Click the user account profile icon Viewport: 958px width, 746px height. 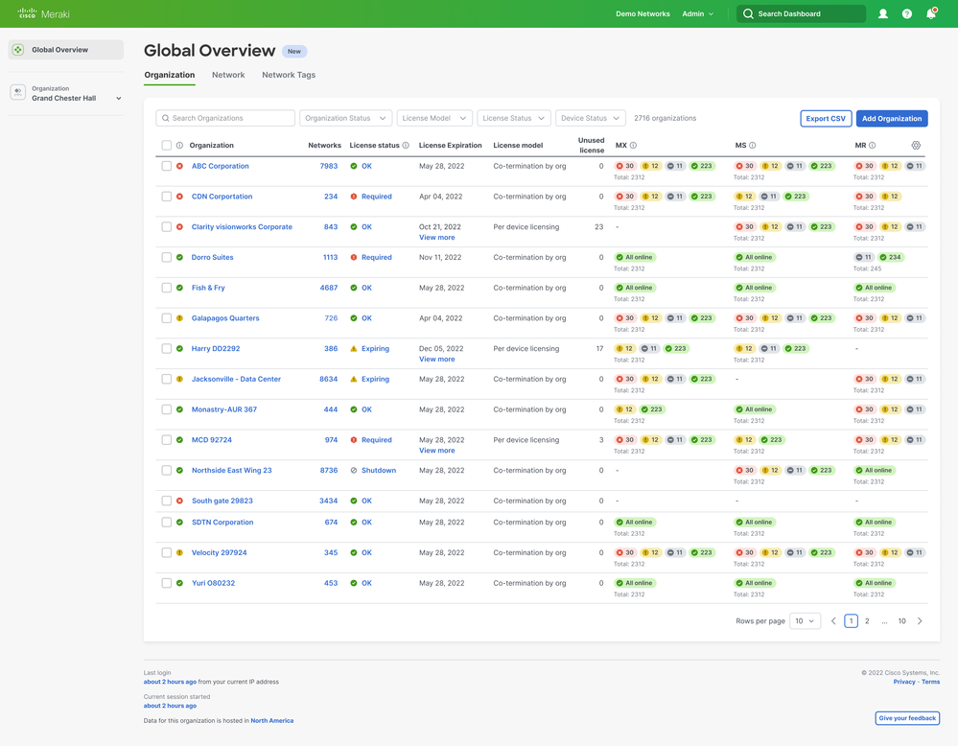pos(882,13)
